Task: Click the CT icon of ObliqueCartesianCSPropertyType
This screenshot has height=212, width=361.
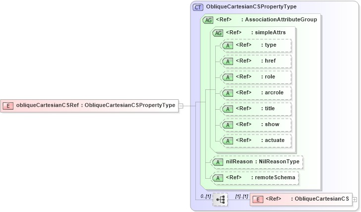Action: point(198,7)
